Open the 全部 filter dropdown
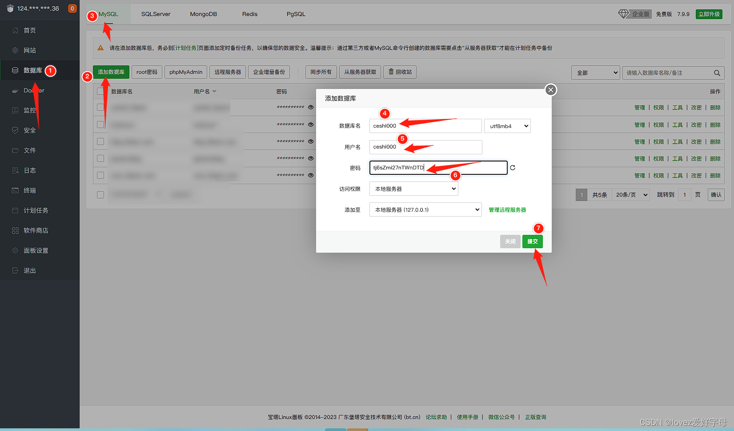This screenshot has width=734, height=431. [595, 73]
